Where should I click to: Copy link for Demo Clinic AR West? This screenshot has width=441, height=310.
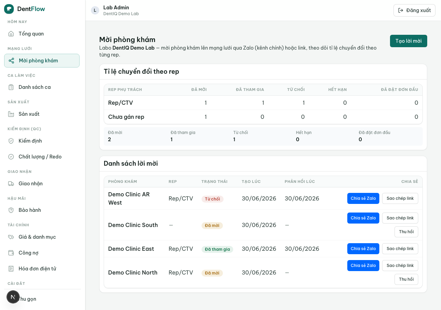coord(400,198)
